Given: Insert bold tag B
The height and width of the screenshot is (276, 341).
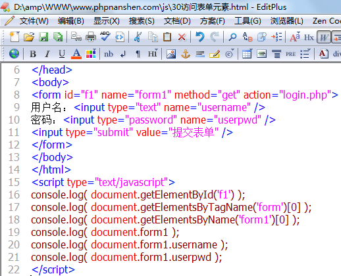Looking at the screenshot, I should click(x=33, y=54).
